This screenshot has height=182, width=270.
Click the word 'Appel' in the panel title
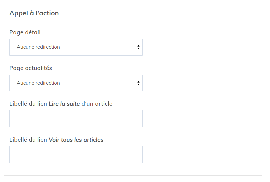point(18,13)
